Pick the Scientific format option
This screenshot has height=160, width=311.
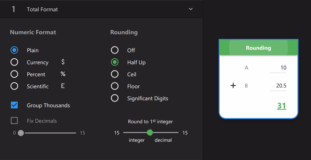[14, 86]
